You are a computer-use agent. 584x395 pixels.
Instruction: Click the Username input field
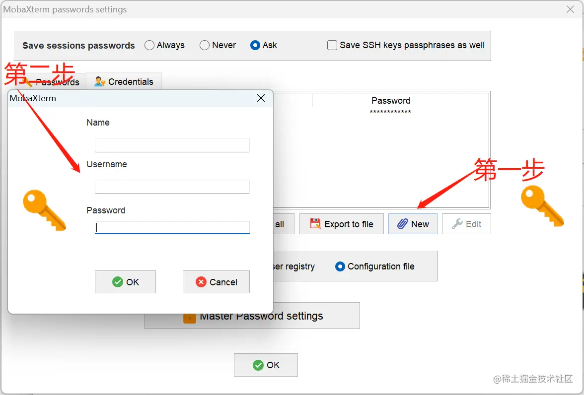pyautogui.click(x=172, y=187)
